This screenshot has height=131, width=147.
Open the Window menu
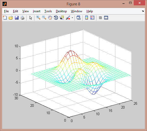pyautogui.click(x=77, y=11)
